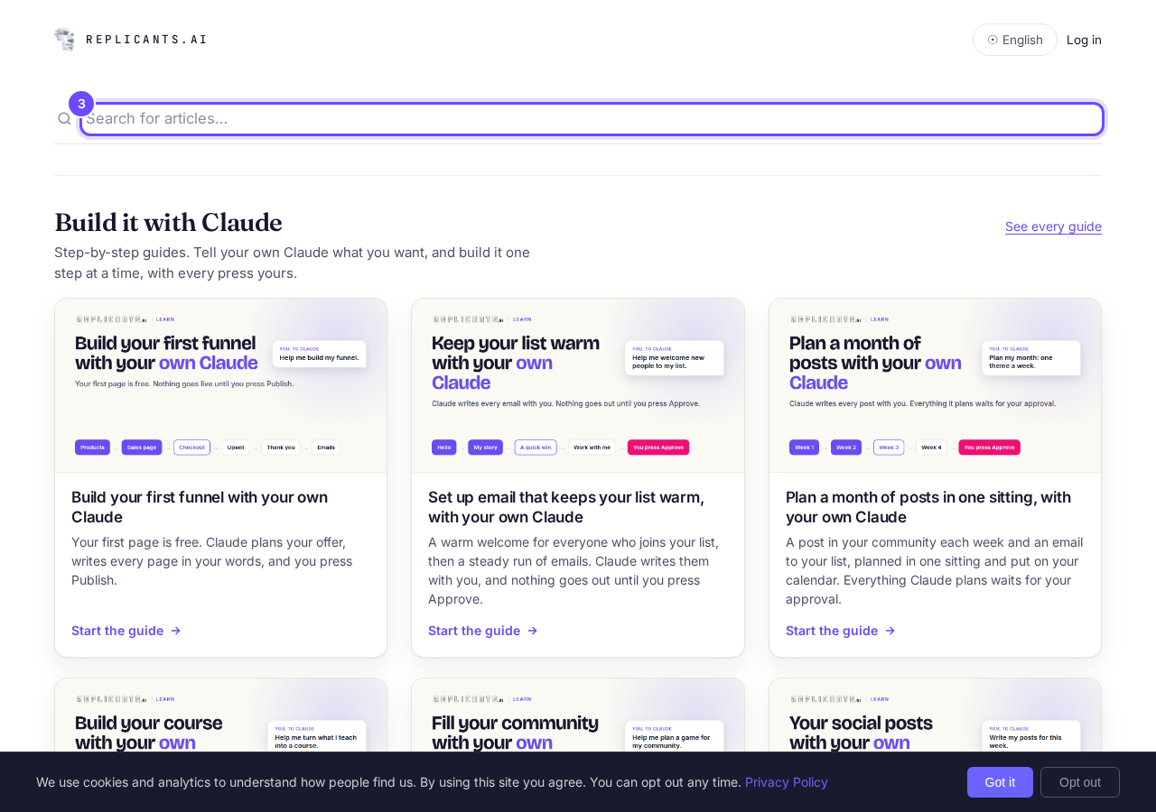Screen dimensions: 1156x812
Task: Click the Opt out button
Action: coord(1080,782)
